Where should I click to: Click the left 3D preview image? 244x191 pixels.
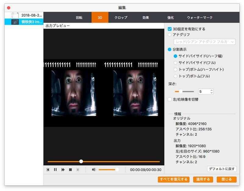(74, 93)
